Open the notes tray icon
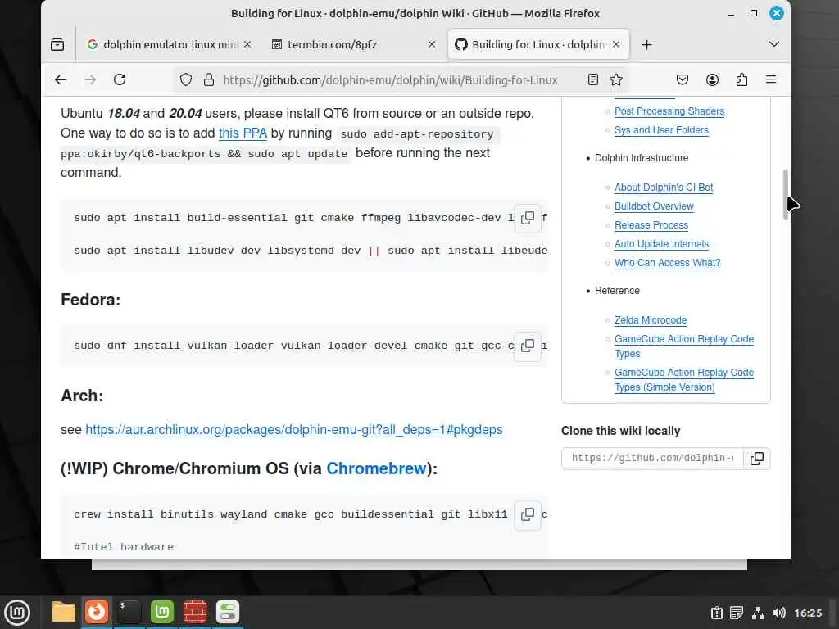839x629 pixels. [737, 613]
